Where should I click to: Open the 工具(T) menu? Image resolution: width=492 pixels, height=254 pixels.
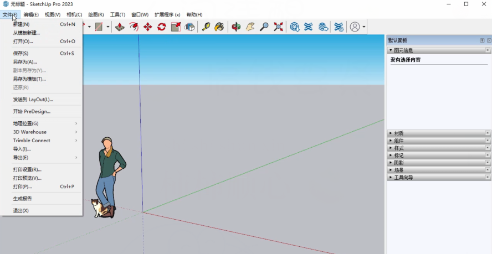117,14
